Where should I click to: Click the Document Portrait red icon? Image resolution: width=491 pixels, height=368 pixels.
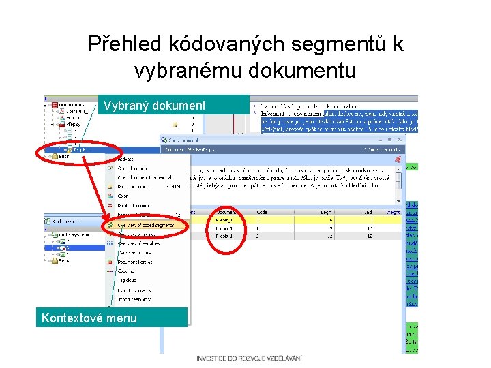tap(110, 262)
